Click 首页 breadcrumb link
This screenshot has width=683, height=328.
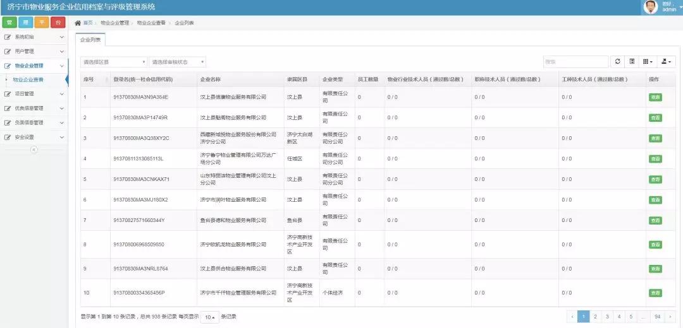(88, 23)
